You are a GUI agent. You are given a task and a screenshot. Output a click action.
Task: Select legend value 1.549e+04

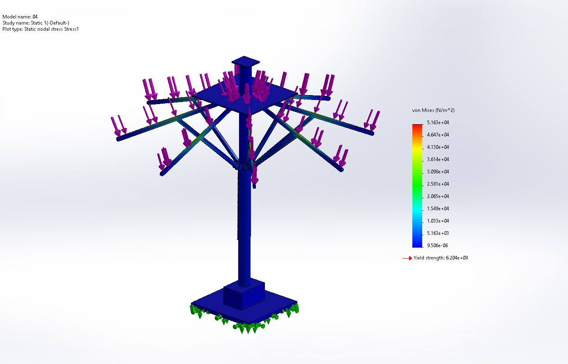[x=438, y=209]
